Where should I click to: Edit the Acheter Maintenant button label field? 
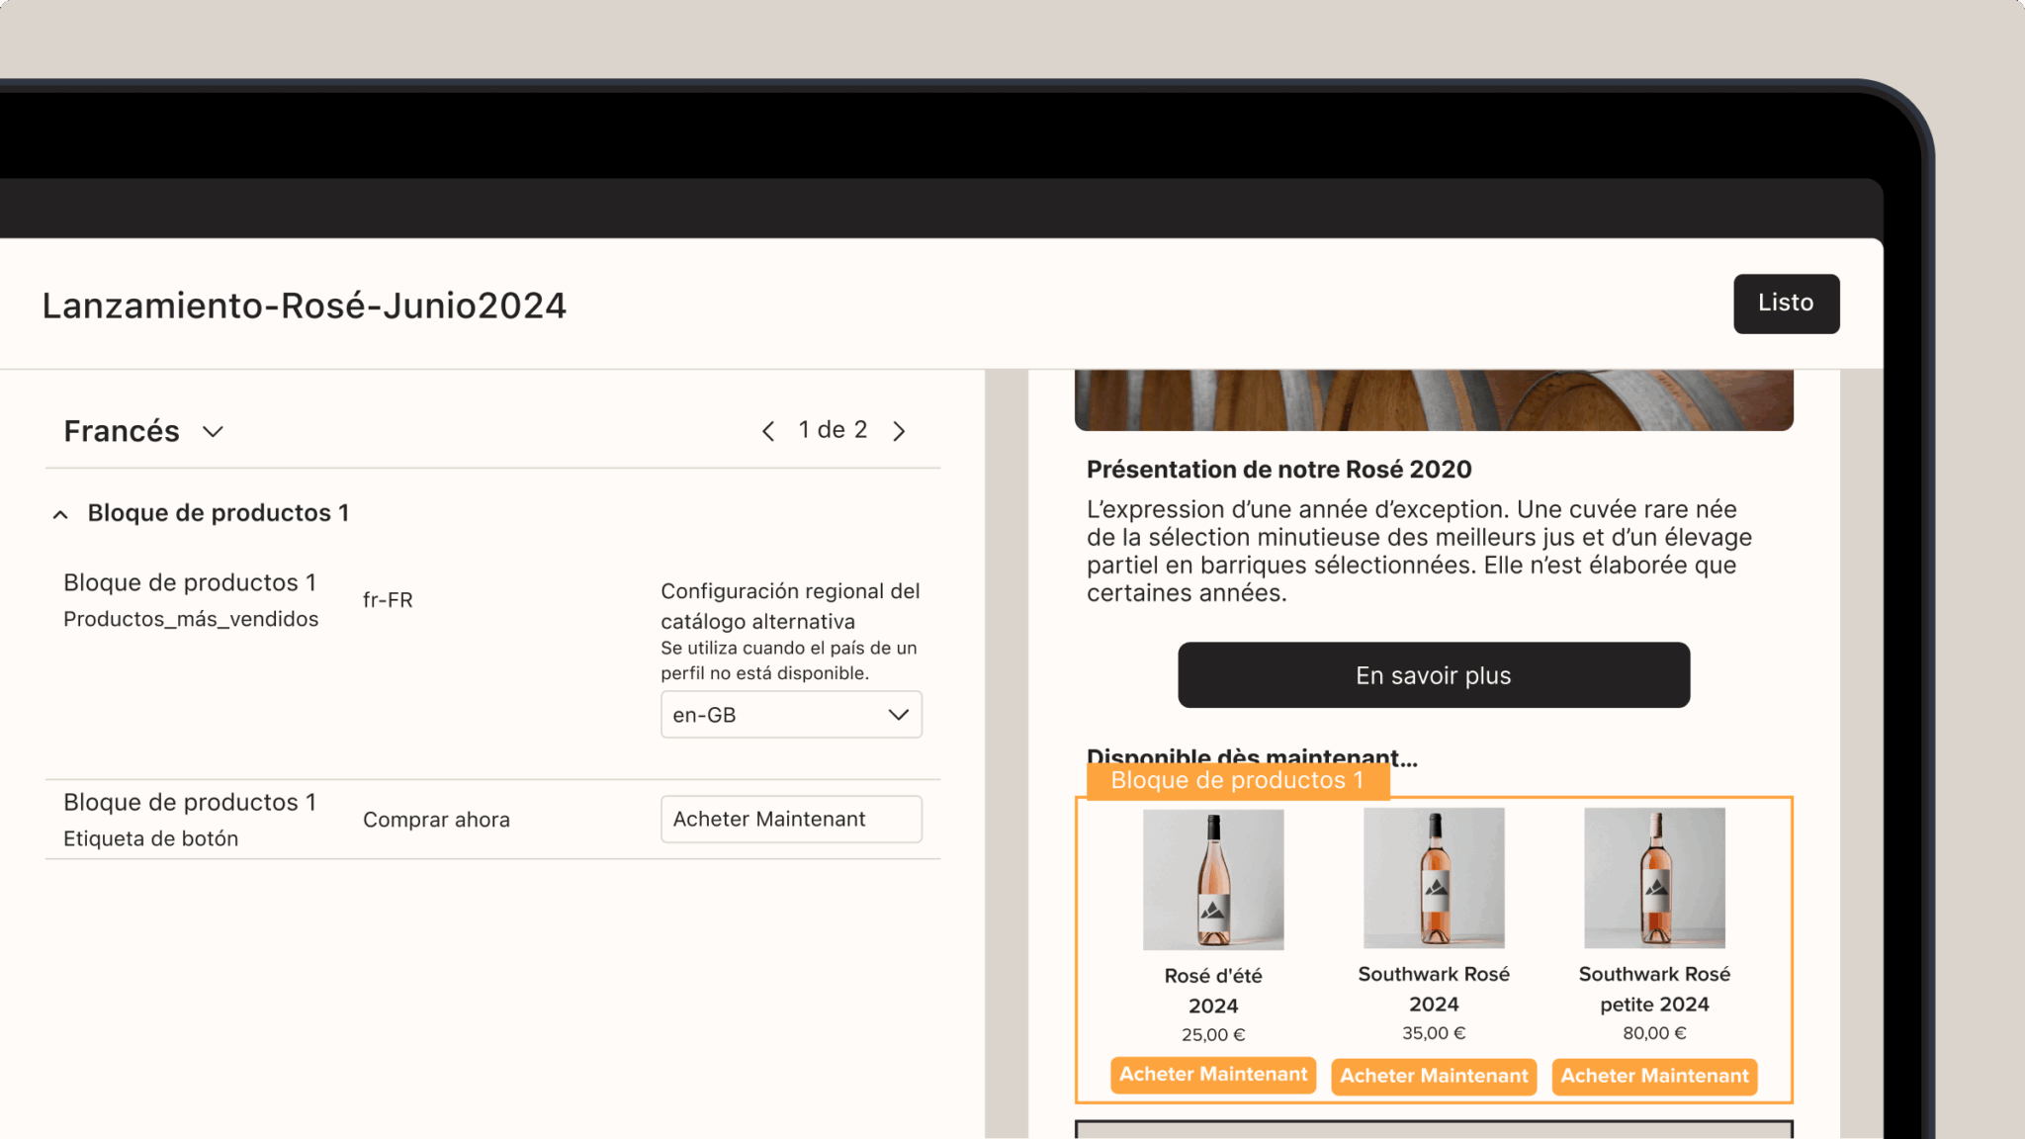point(790,819)
